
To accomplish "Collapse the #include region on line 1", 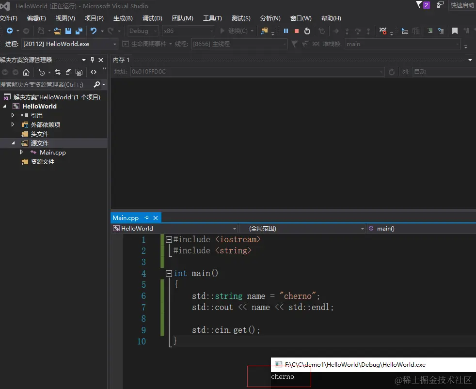I will pyautogui.click(x=169, y=239).
